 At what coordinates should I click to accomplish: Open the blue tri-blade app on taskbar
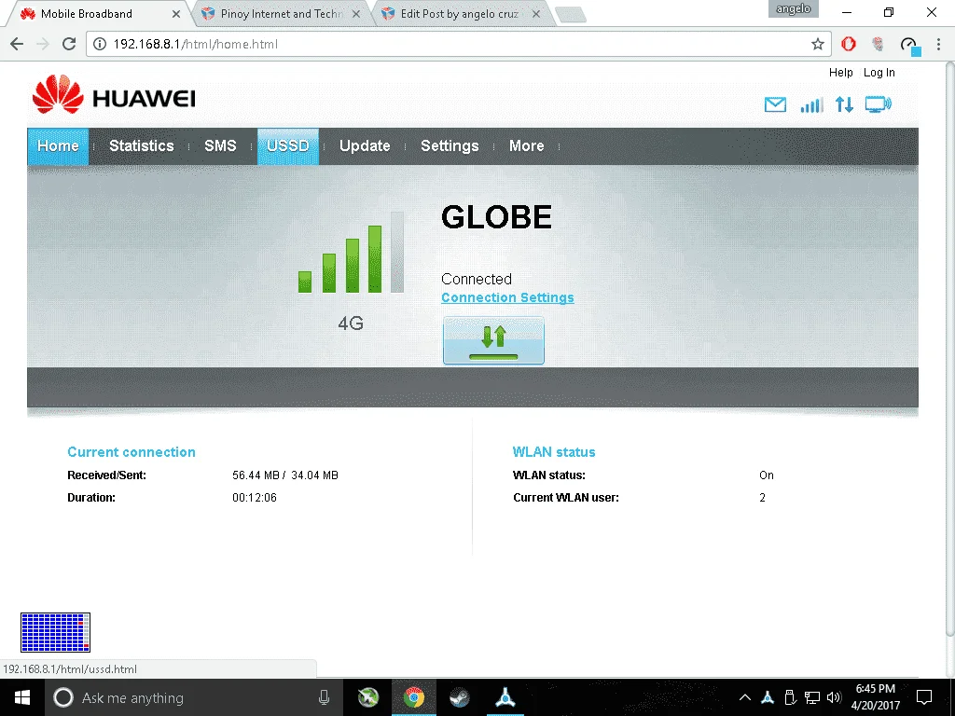[505, 697]
